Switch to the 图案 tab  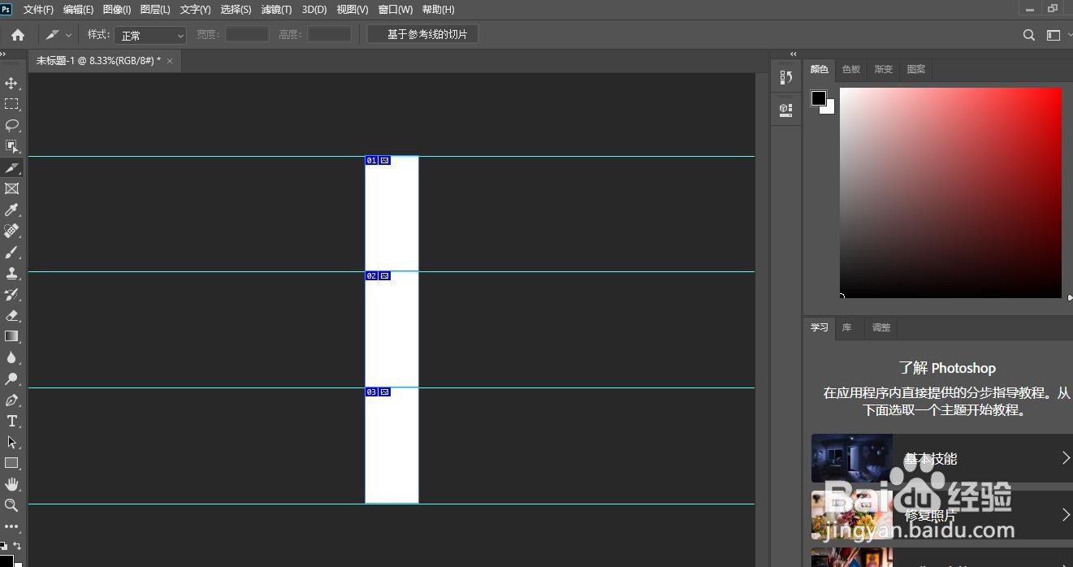[916, 69]
